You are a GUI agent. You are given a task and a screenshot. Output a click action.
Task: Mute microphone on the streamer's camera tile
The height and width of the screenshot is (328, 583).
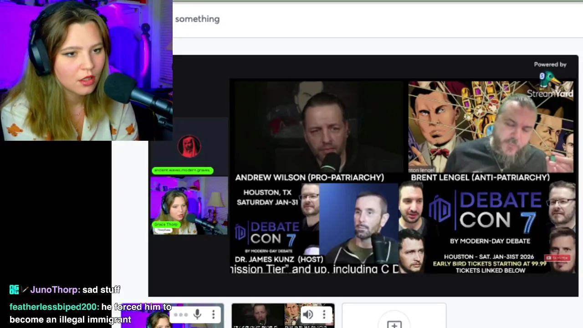[197, 314]
